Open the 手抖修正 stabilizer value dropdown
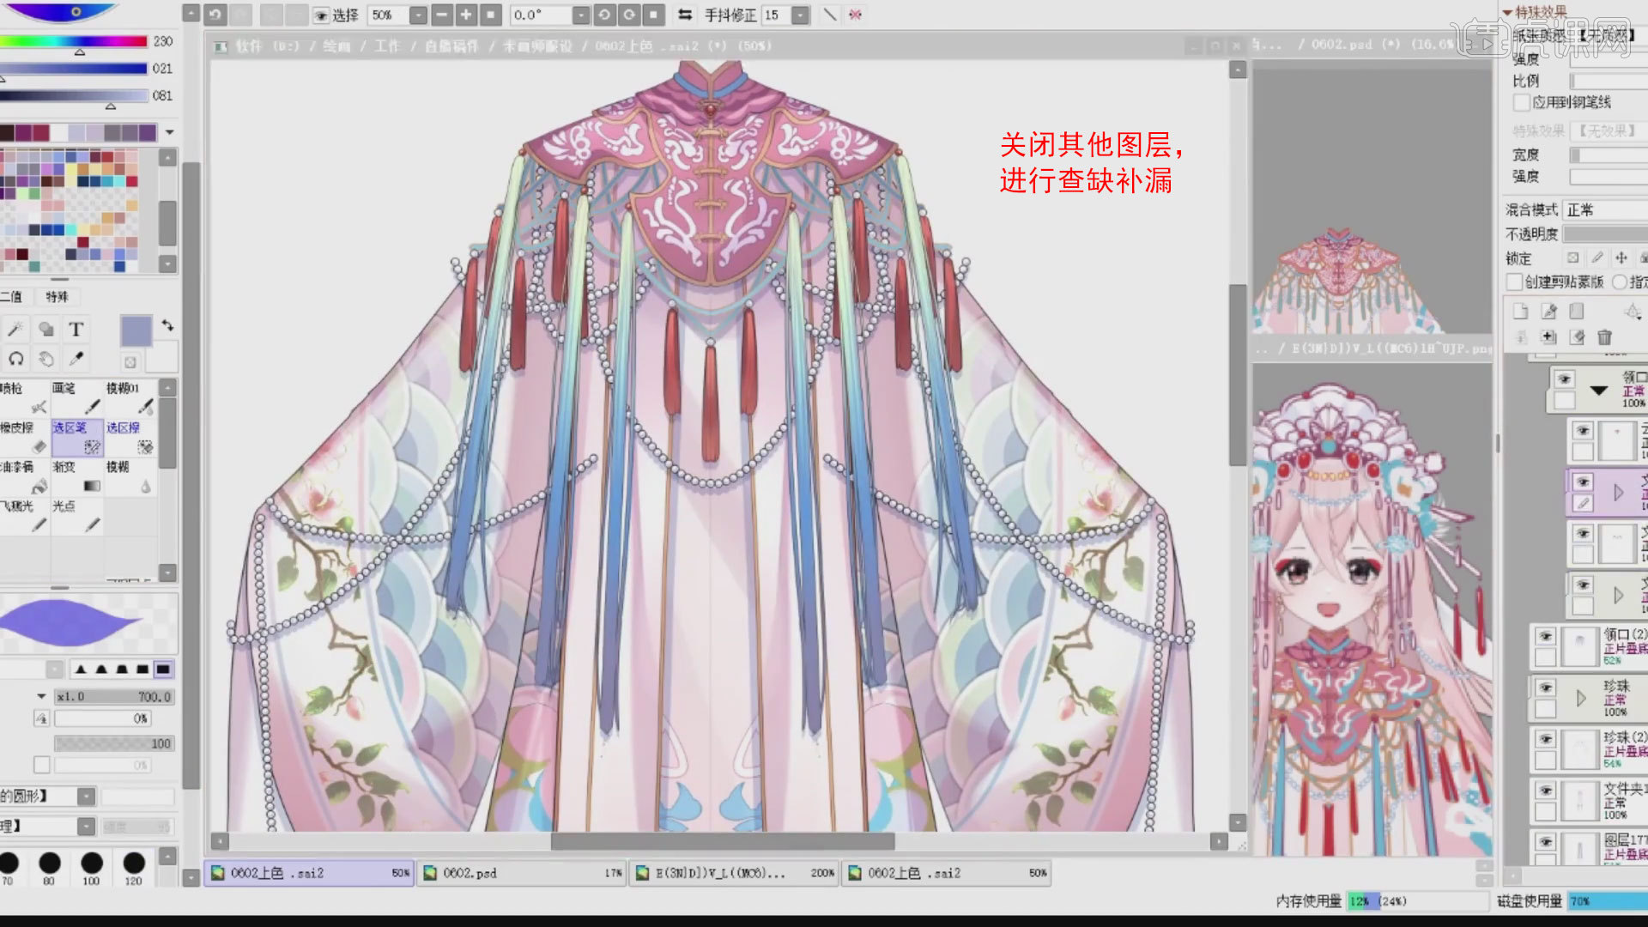1648x927 pixels. tap(800, 15)
